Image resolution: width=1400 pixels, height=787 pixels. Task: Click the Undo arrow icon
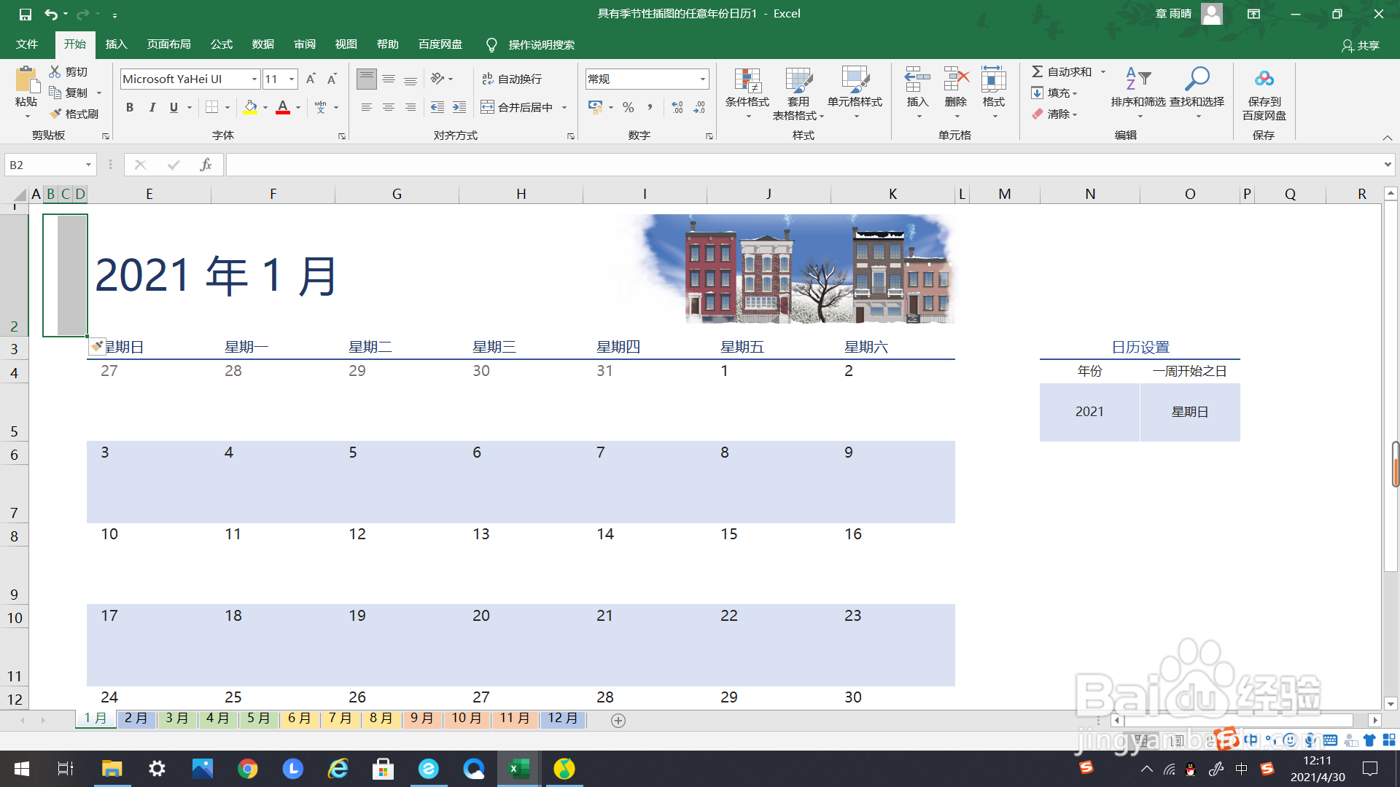click(50, 14)
